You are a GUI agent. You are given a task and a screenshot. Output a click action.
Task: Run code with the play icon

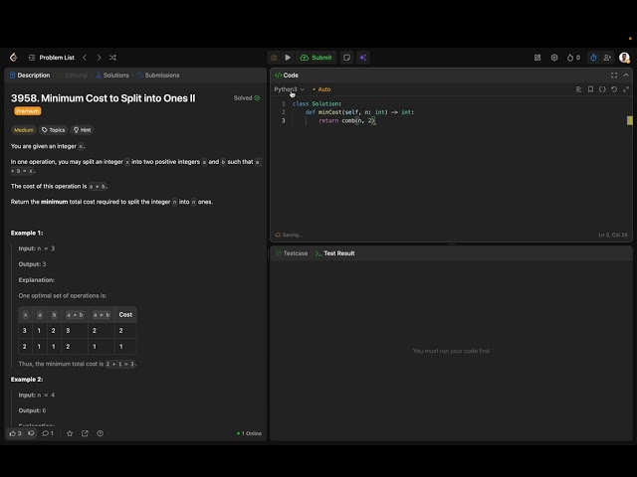pyautogui.click(x=288, y=58)
